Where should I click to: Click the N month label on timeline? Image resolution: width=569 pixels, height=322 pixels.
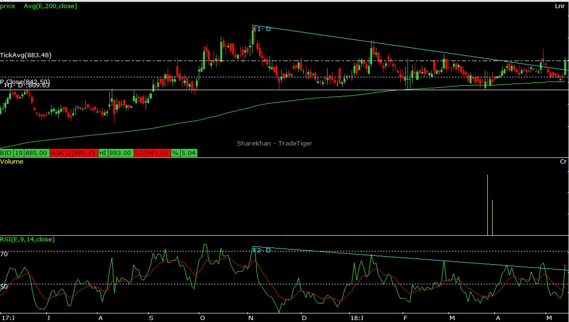250,317
